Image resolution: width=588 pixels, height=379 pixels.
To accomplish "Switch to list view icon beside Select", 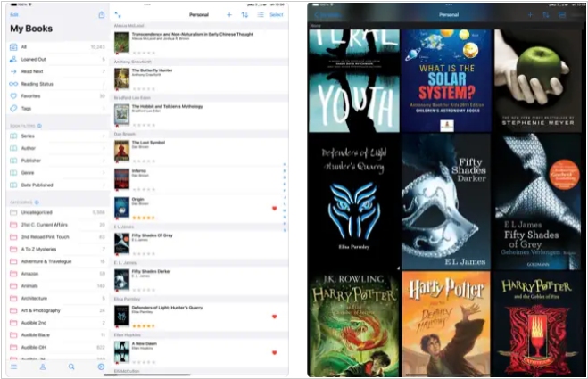I will 260,15.
